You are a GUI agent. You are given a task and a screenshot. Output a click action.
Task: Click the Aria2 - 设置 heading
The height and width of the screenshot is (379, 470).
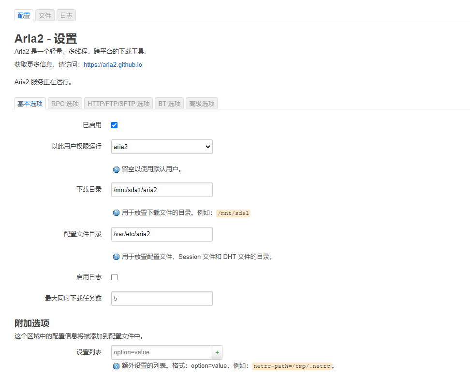[x=46, y=38]
